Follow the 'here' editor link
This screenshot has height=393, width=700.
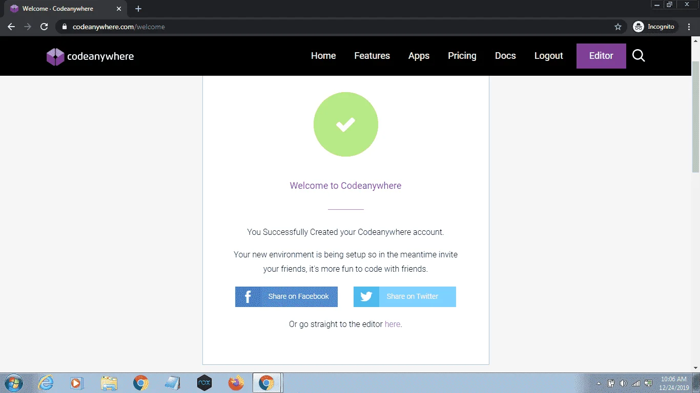click(393, 324)
